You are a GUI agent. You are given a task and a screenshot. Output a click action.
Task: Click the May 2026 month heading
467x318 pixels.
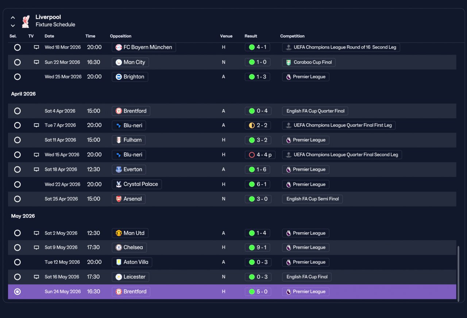pyautogui.click(x=23, y=216)
